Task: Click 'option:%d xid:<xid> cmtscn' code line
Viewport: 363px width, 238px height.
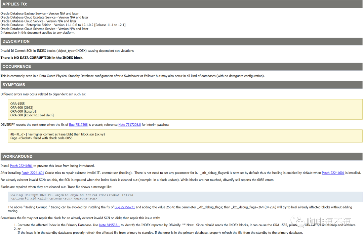Action: tap(54, 199)
